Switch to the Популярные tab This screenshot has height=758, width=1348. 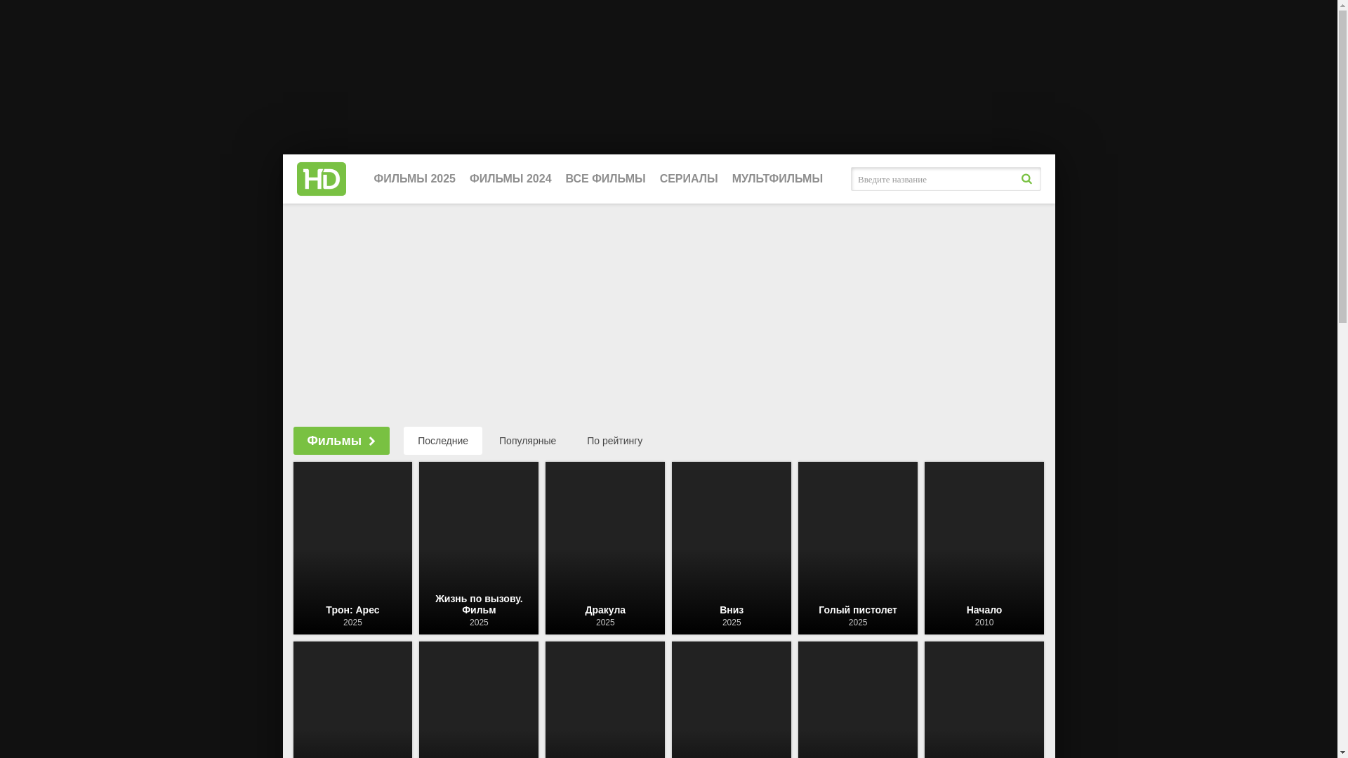click(527, 441)
